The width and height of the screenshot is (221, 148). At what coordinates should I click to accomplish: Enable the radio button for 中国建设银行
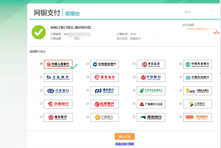pos(88,64)
